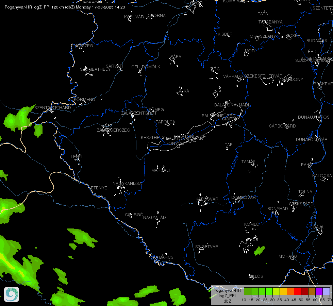
Task: Click the TAB town label
Action: tap(229, 145)
